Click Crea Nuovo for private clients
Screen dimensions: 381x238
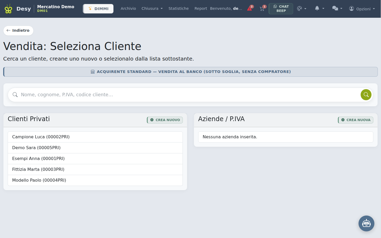[x=165, y=120]
